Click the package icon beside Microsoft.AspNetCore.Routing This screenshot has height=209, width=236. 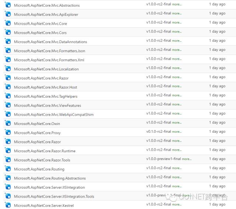pos(8,169)
